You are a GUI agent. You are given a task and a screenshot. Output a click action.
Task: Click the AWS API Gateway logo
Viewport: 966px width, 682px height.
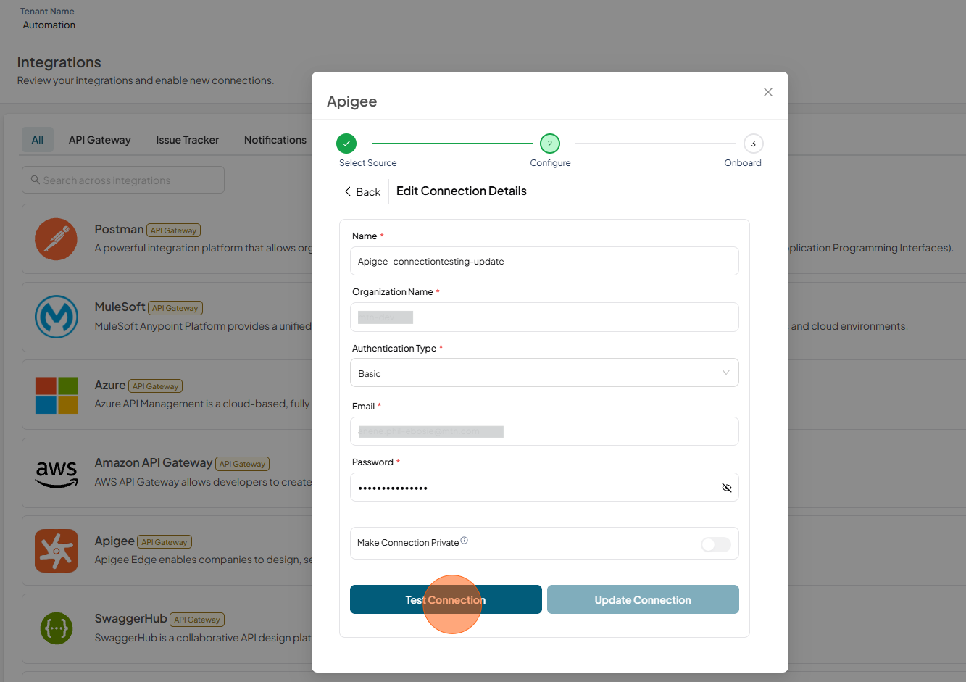point(57,473)
